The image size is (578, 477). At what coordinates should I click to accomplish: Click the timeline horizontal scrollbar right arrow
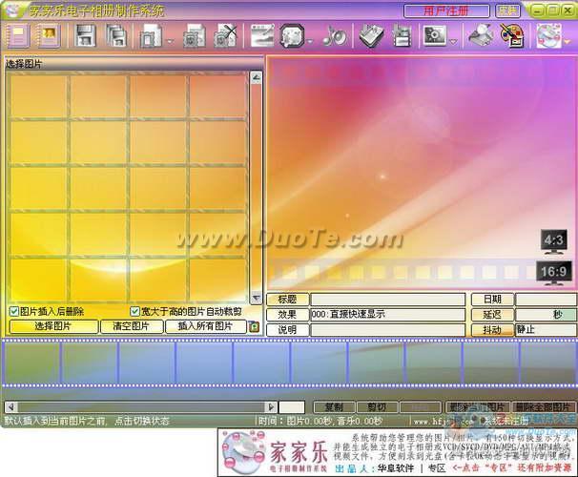[271, 407]
